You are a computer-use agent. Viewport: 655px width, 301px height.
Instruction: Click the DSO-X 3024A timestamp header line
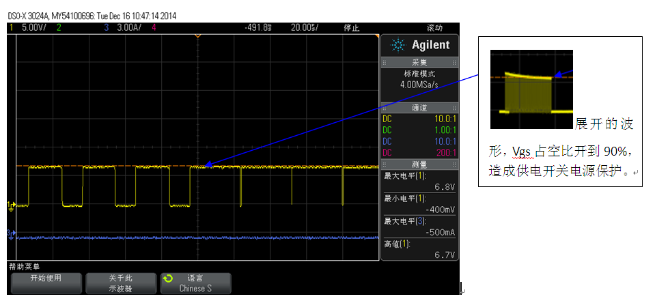click(92, 16)
